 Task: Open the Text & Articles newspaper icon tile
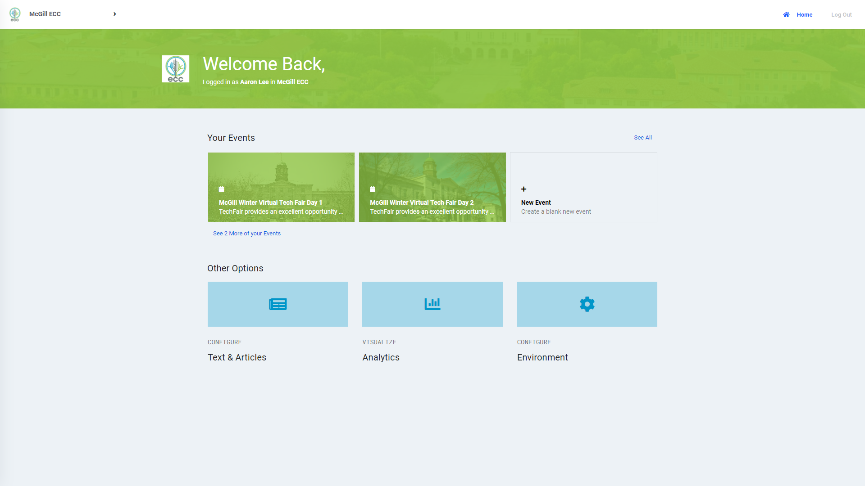tap(278, 304)
